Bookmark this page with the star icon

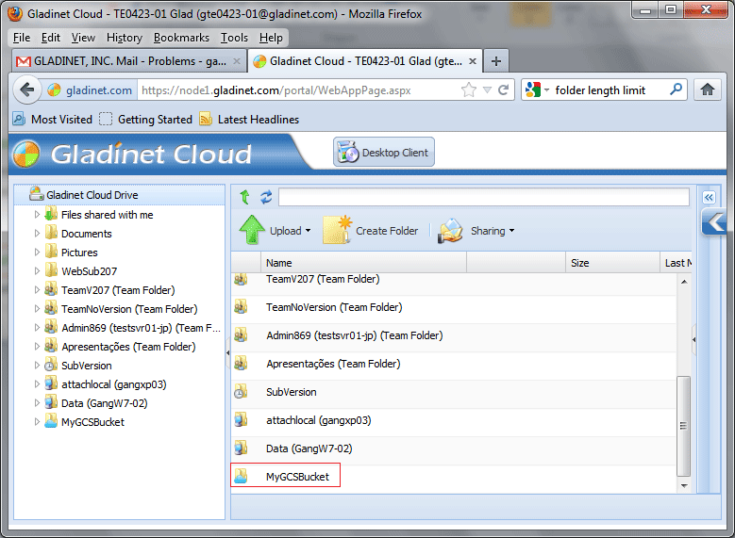tap(469, 90)
